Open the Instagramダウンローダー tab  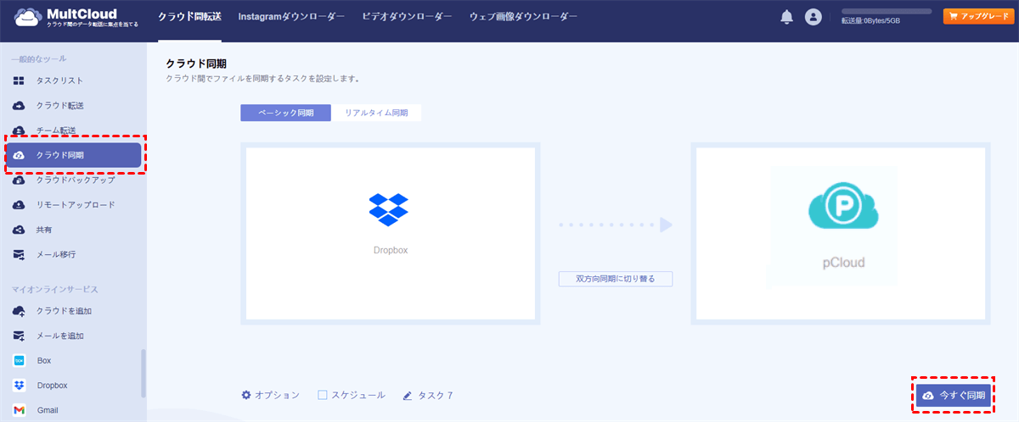[x=291, y=17]
